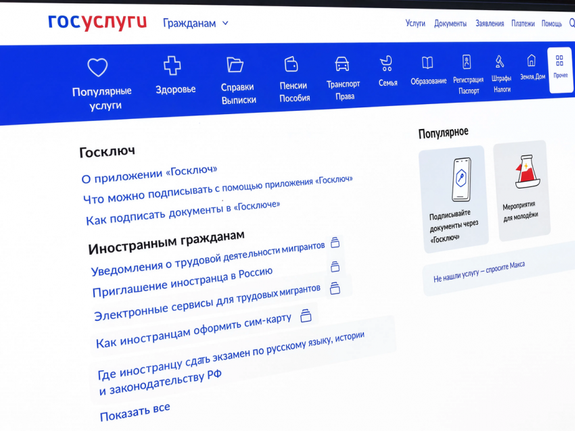Click the Госключ section heading
Screen dimensions: 575x431
tap(107, 151)
